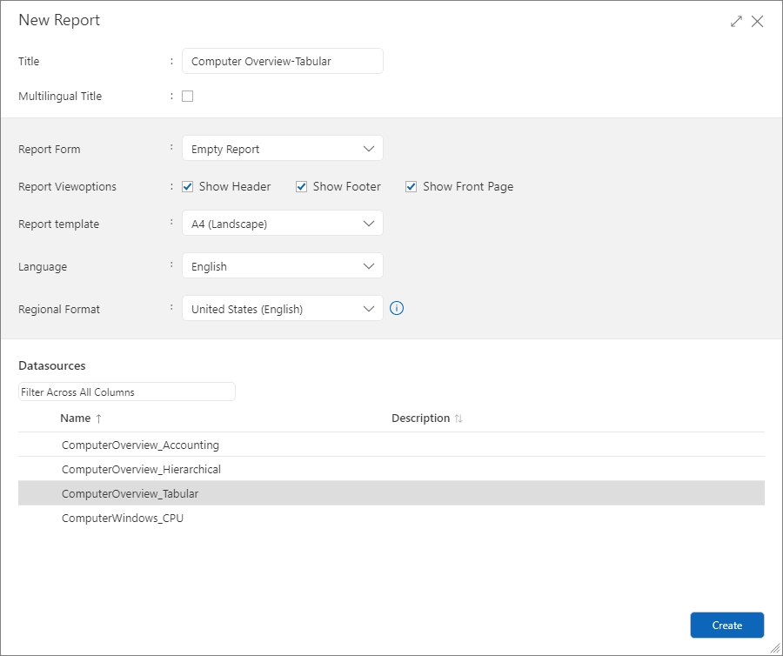
Task: Close the New Report dialog
Action: click(x=757, y=20)
